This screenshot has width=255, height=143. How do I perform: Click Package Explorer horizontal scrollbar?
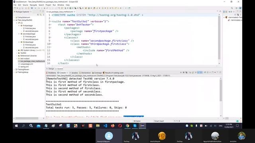(x=27, y=118)
